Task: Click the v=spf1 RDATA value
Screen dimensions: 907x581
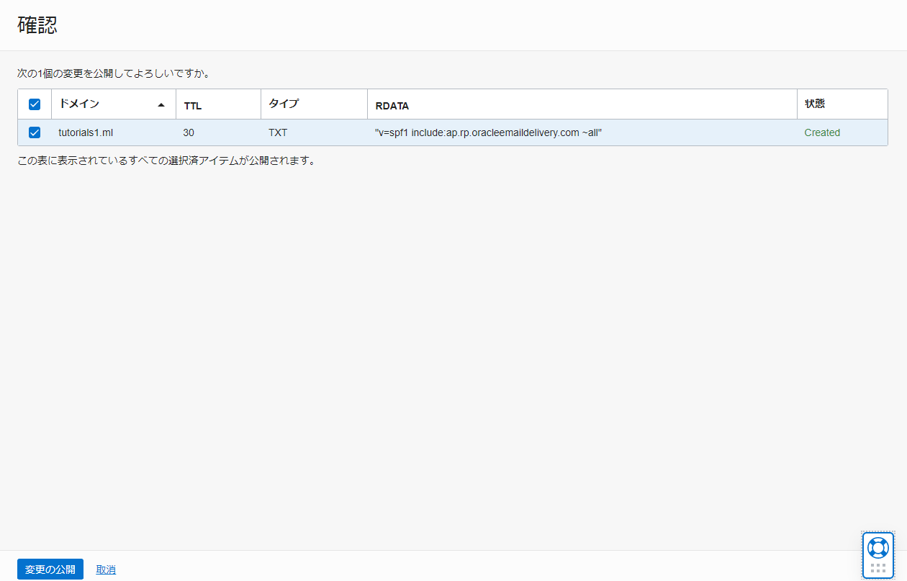Action: pos(488,132)
